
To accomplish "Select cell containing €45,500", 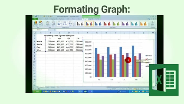I will (60, 47).
